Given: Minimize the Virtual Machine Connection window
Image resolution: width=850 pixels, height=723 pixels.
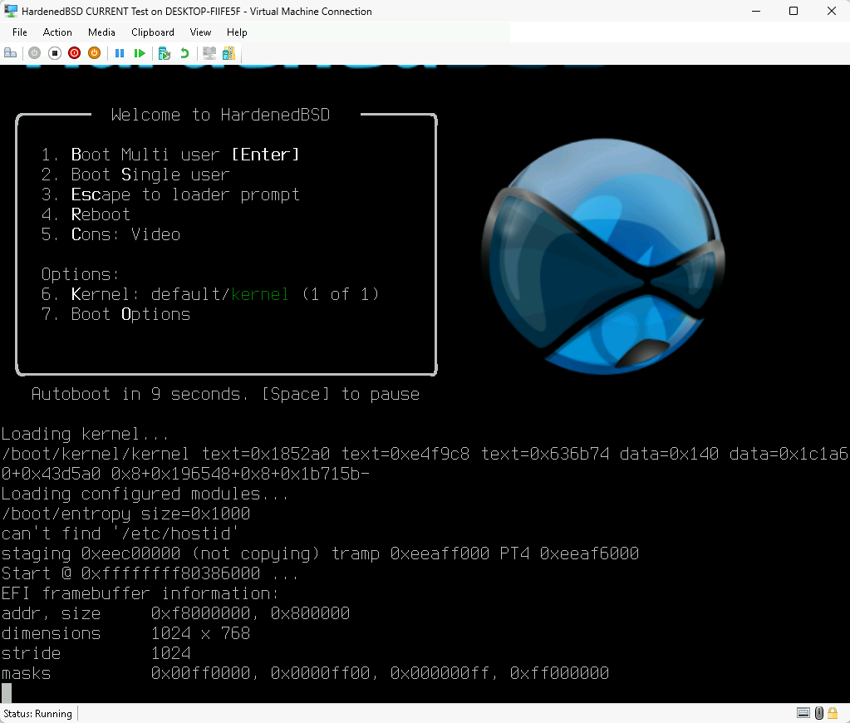Looking at the screenshot, I should [x=756, y=11].
